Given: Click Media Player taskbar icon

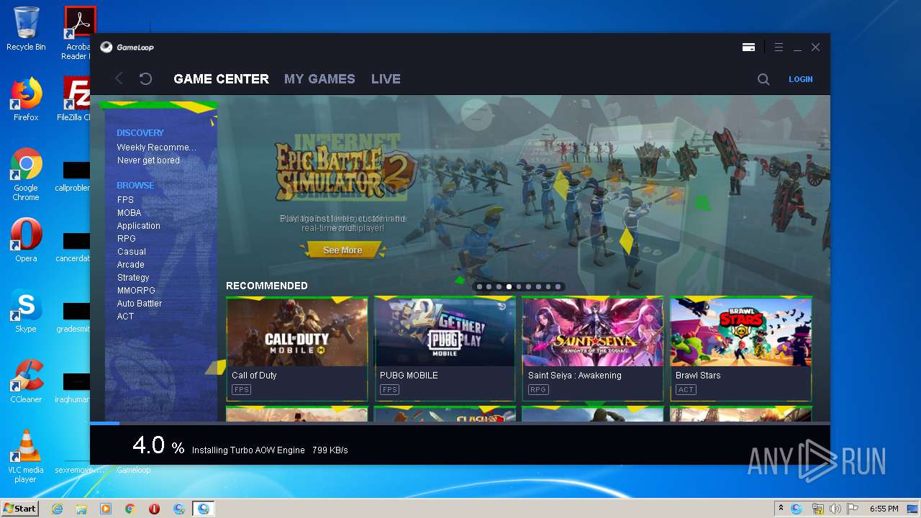Looking at the screenshot, I should [x=106, y=509].
